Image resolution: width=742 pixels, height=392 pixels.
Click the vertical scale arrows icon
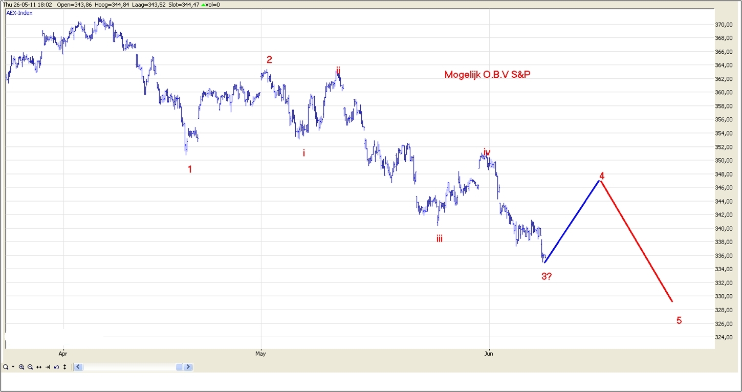click(65, 367)
